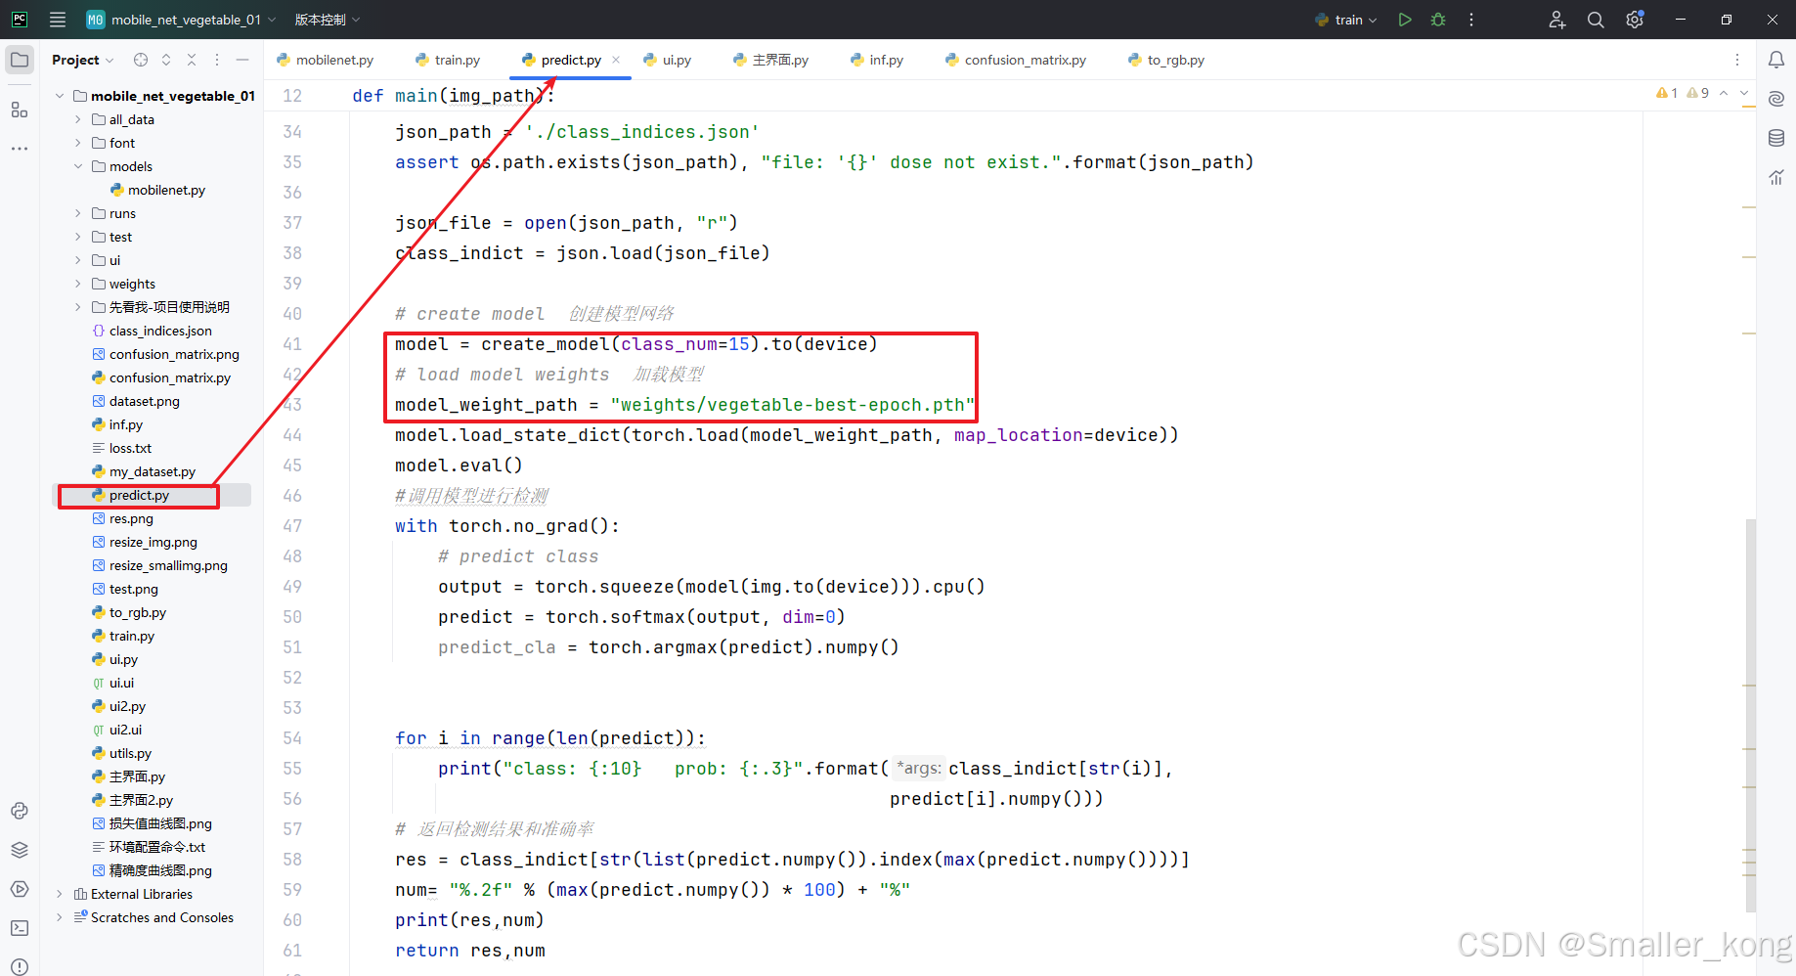Close the predict.py tab
This screenshot has width=1796, height=976.
pyautogui.click(x=616, y=60)
